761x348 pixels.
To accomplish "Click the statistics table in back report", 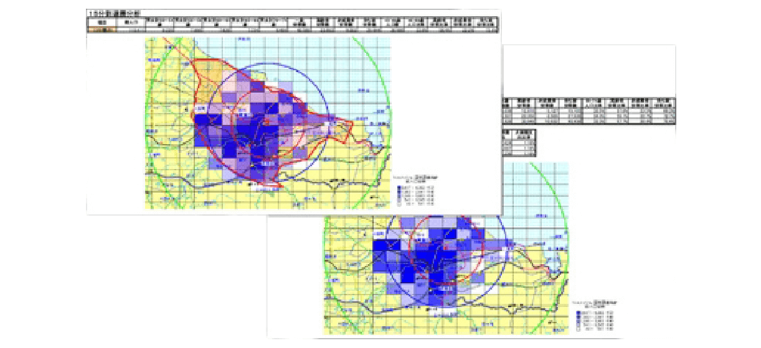I will 588,110.
